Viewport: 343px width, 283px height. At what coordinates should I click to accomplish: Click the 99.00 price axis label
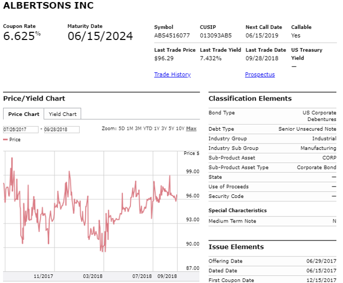point(193,172)
